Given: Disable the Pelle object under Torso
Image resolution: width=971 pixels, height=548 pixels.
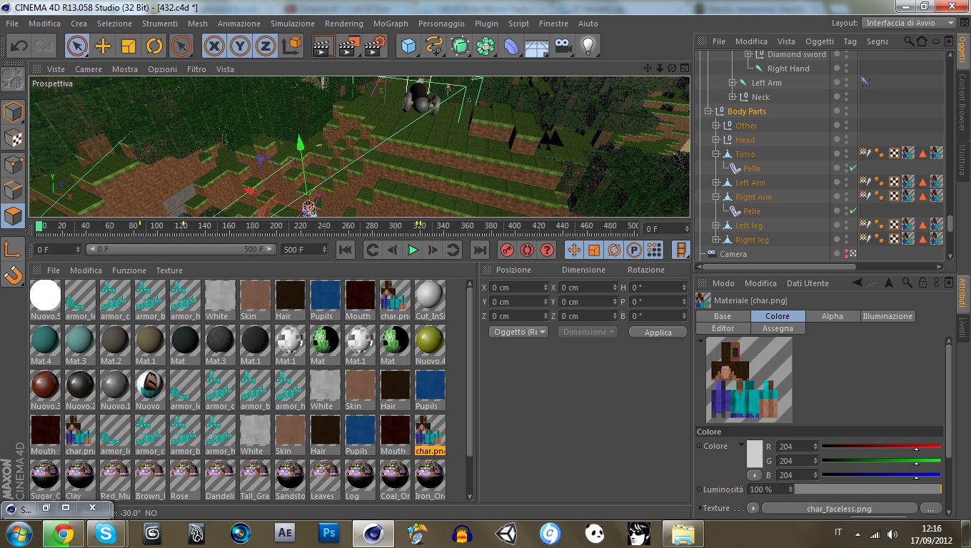Looking at the screenshot, I should click(852, 168).
